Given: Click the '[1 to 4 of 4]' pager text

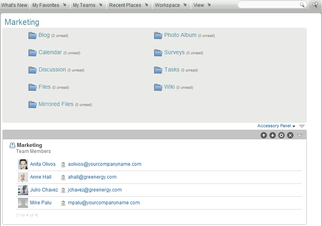Looking at the screenshot, I should coord(27,215).
